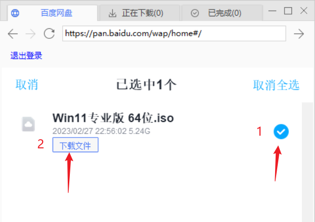Click the cloud file icon beside Win11 iso
The height and width of the screenshot is (222, 315).
coord(28,124)
